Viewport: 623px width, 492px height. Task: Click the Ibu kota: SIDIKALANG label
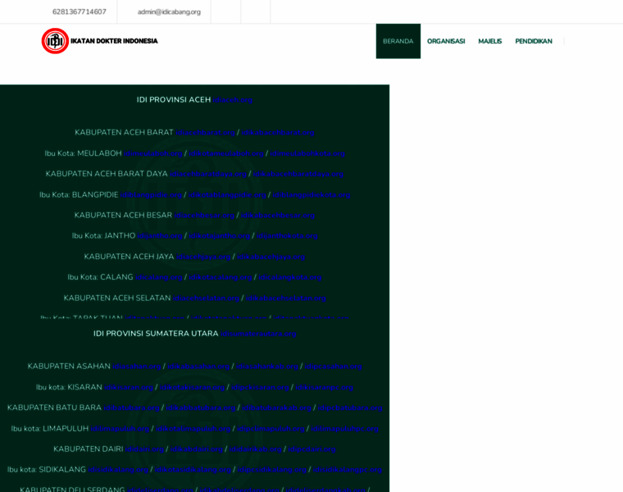click(47, 470)
